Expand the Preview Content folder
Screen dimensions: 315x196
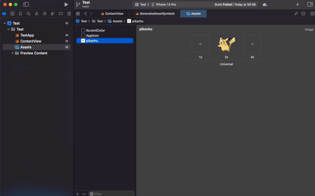[x=13, y=53]
